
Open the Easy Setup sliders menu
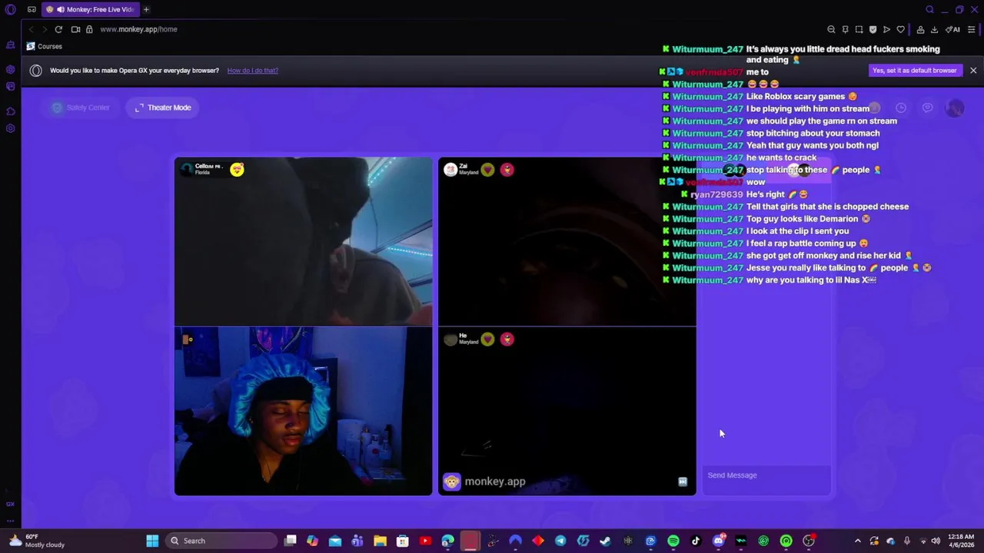tap(972, 29)
